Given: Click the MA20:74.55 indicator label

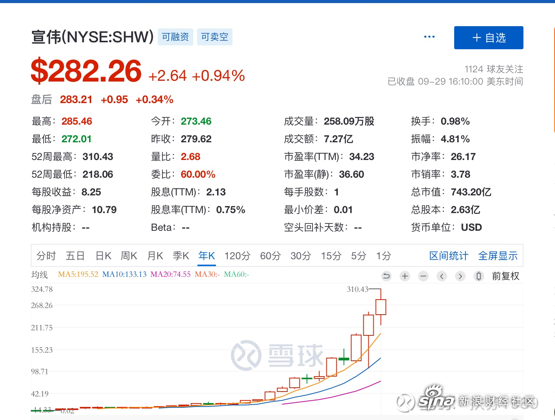Looking at the screenshot, I should (171, 275).
